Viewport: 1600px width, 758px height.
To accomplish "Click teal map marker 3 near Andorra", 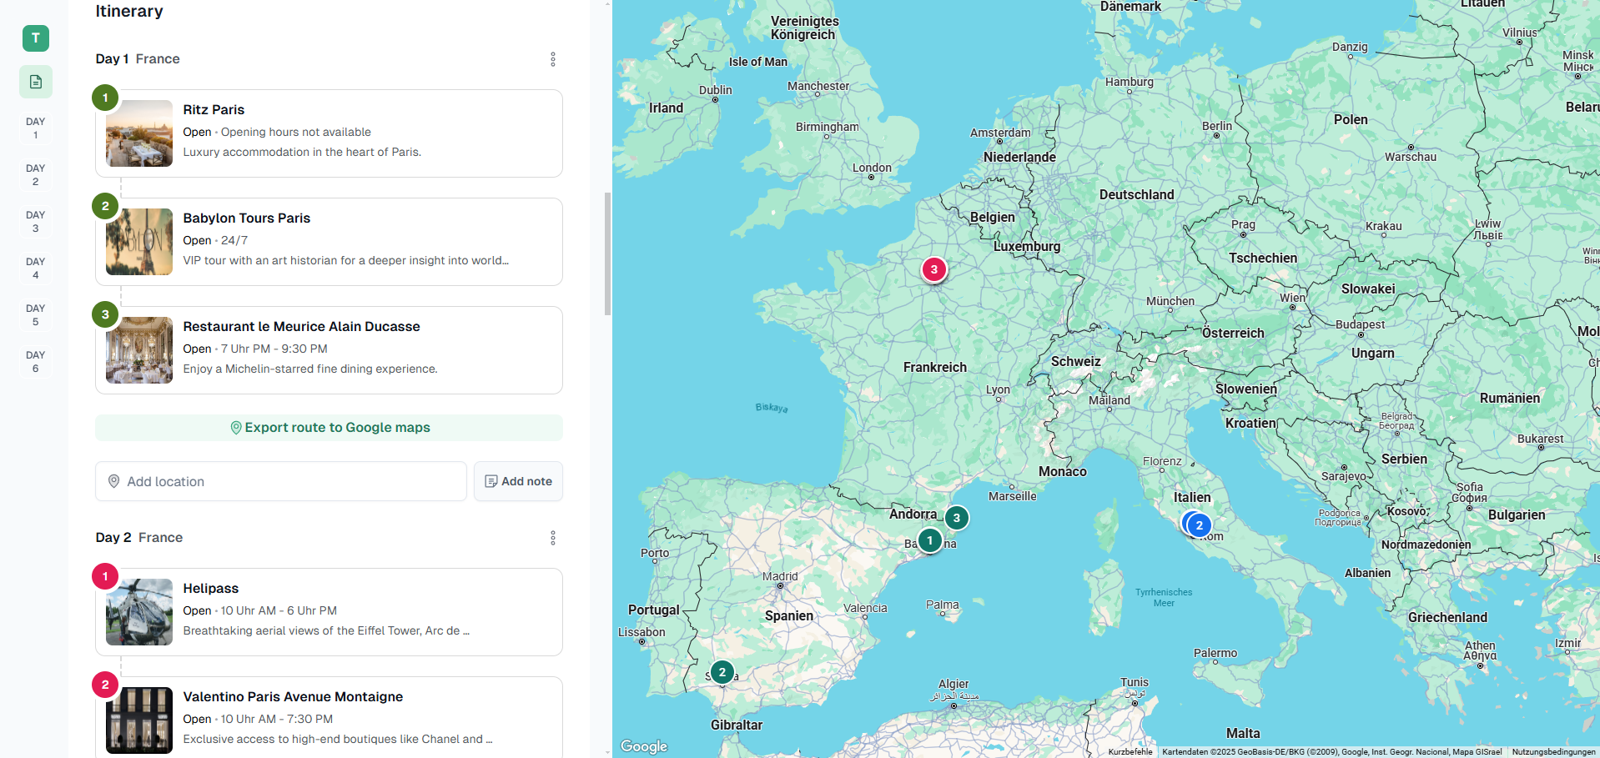I will 957,518.
